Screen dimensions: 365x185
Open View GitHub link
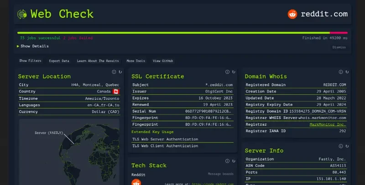163,61
